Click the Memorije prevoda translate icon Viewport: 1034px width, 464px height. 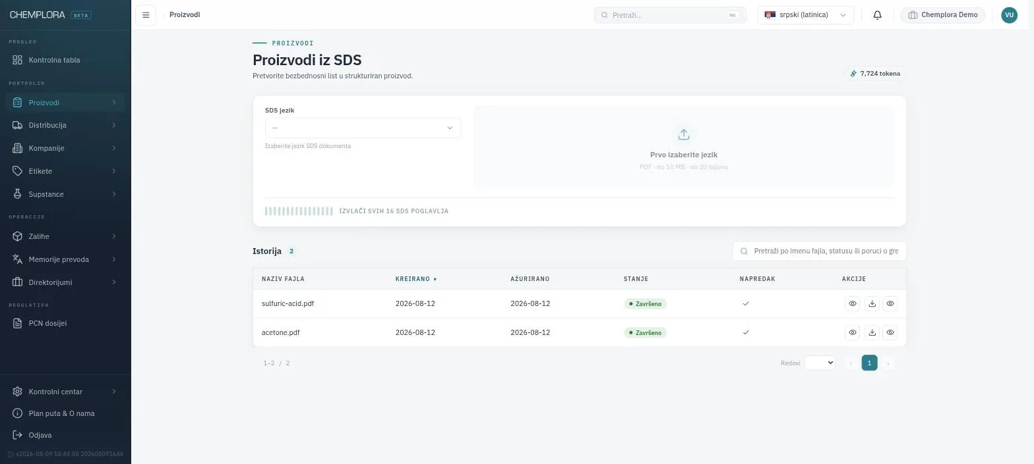tap(18, 259)
